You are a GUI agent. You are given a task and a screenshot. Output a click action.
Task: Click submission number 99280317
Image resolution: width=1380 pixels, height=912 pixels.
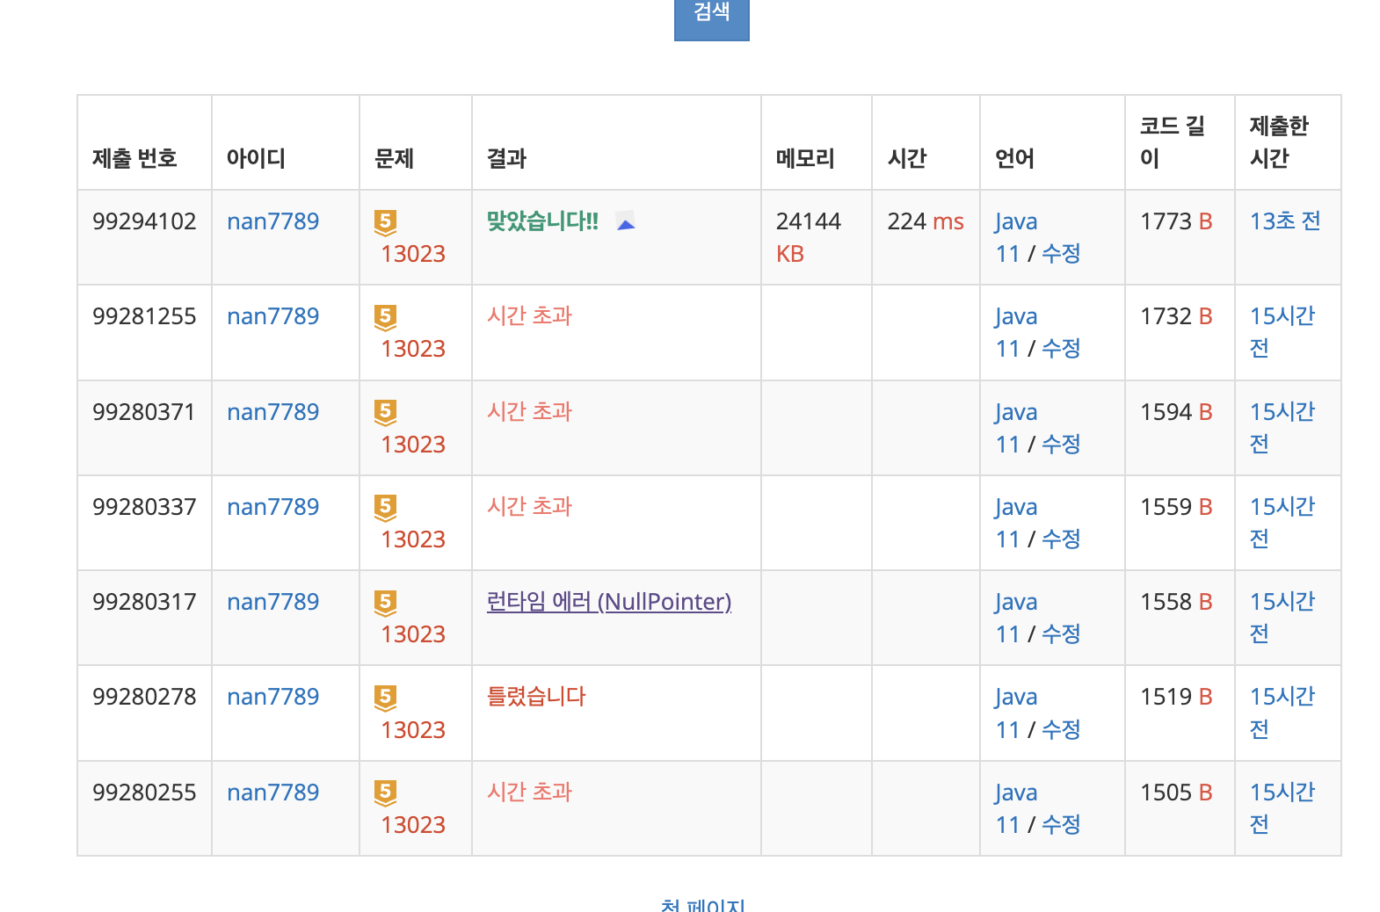pos(144,602)
